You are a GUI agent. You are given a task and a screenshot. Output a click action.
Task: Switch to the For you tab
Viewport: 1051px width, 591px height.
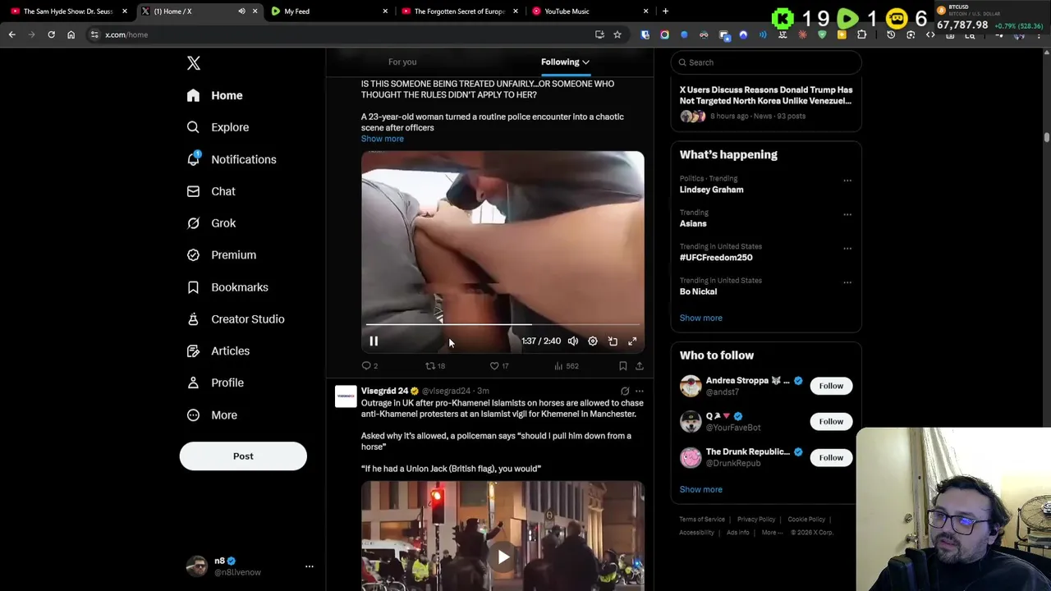402,62
